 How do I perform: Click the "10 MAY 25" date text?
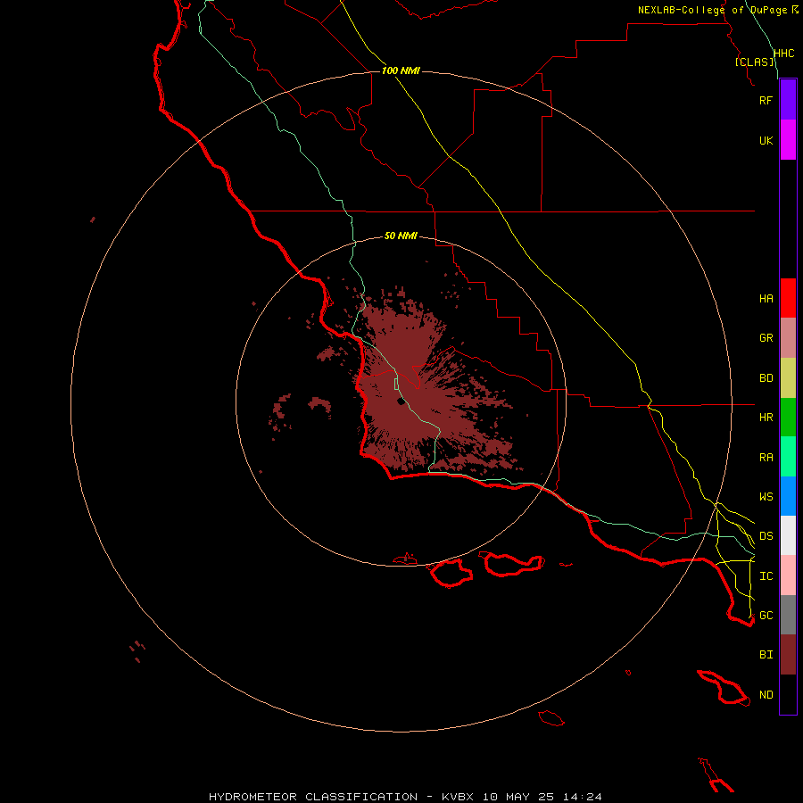click(517, 797)
